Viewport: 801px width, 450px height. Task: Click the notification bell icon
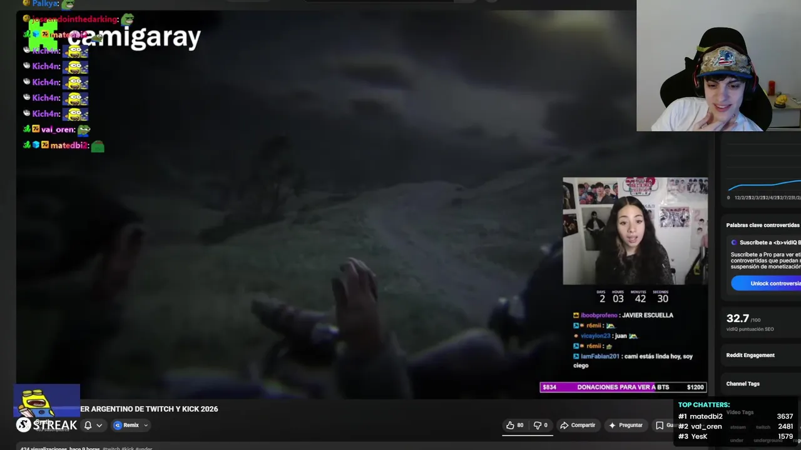coord(88,425)
